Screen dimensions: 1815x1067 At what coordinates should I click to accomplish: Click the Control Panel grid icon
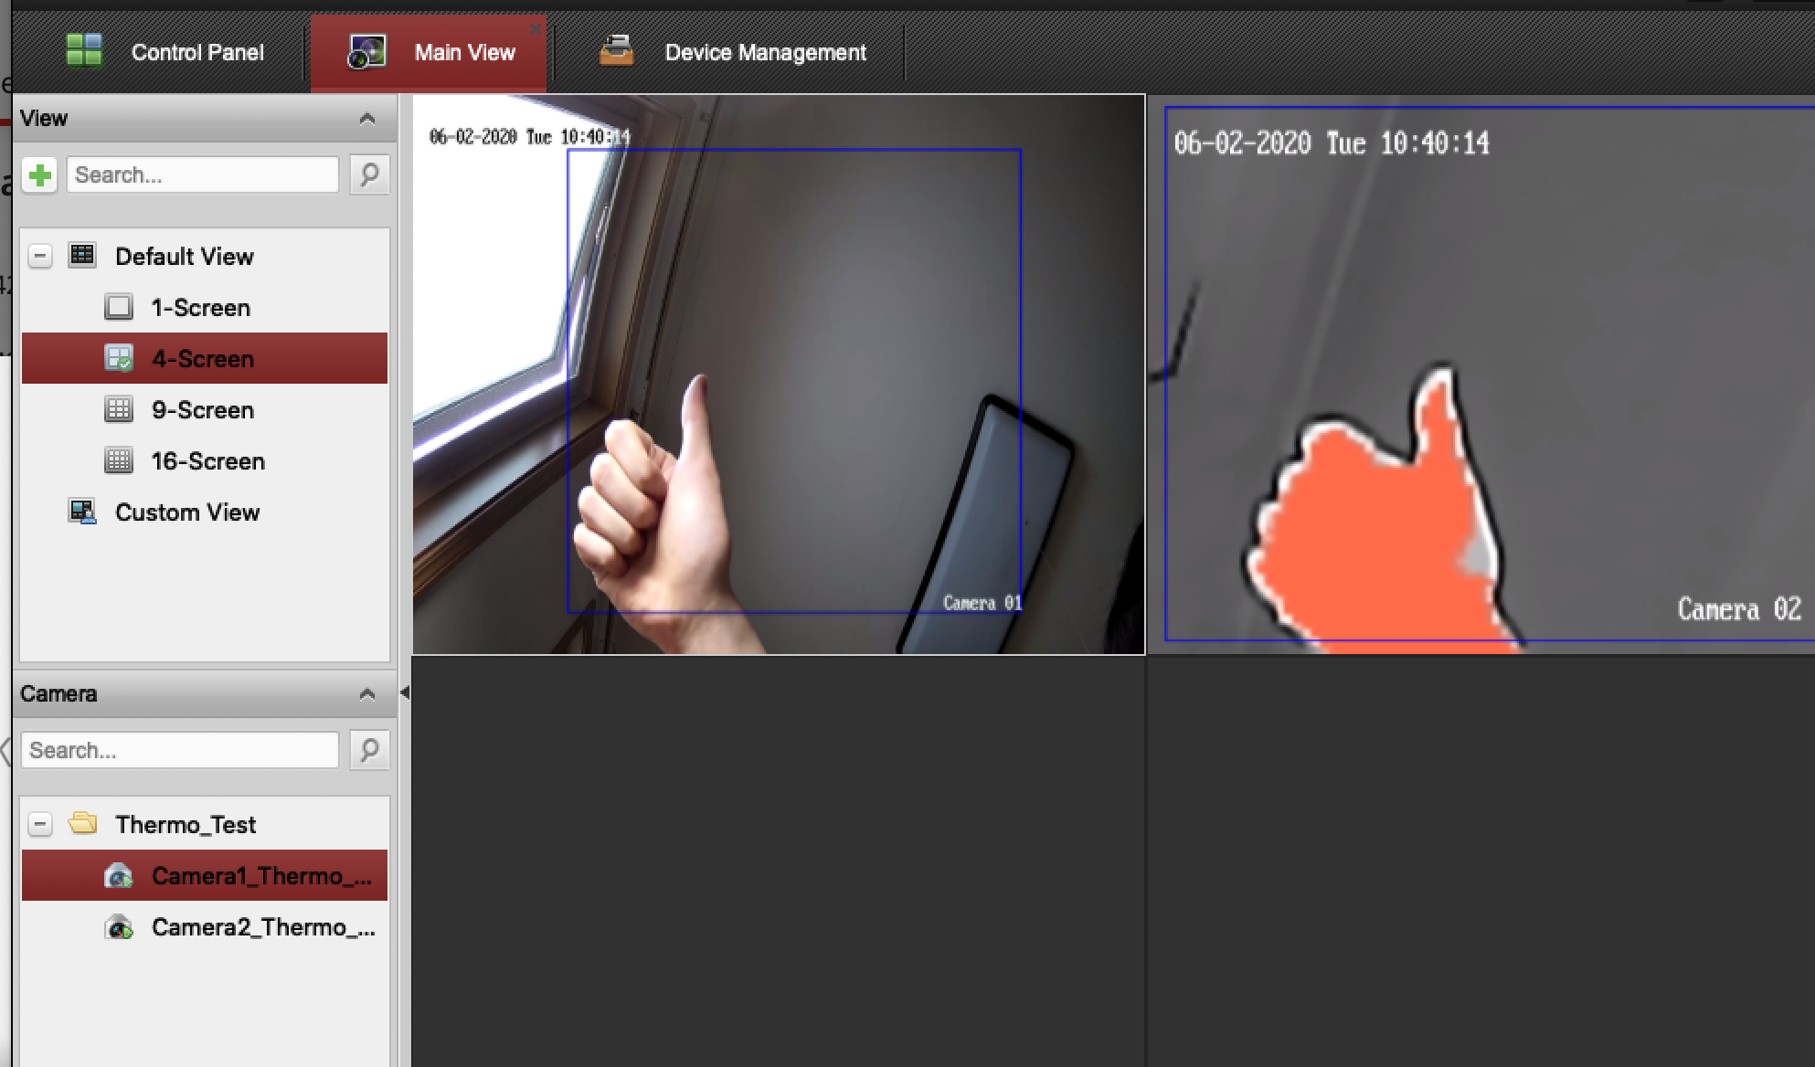pos(85,50)
